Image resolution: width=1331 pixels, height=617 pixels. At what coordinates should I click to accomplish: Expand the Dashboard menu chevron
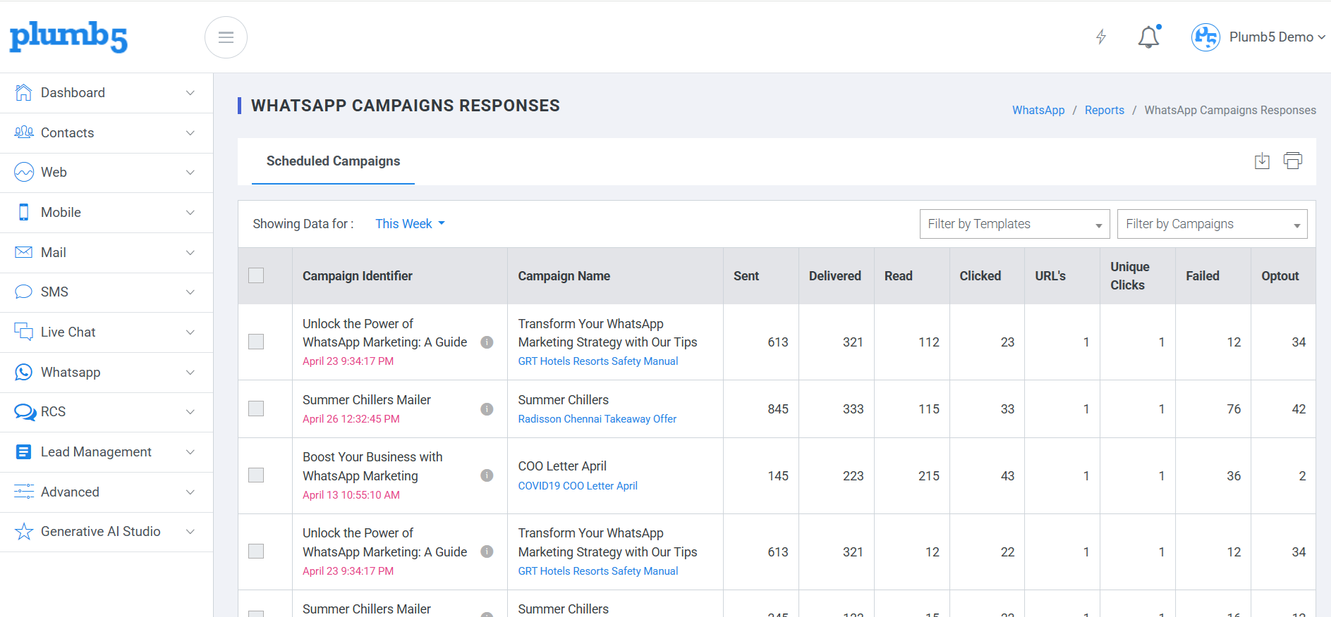point(190,93)
